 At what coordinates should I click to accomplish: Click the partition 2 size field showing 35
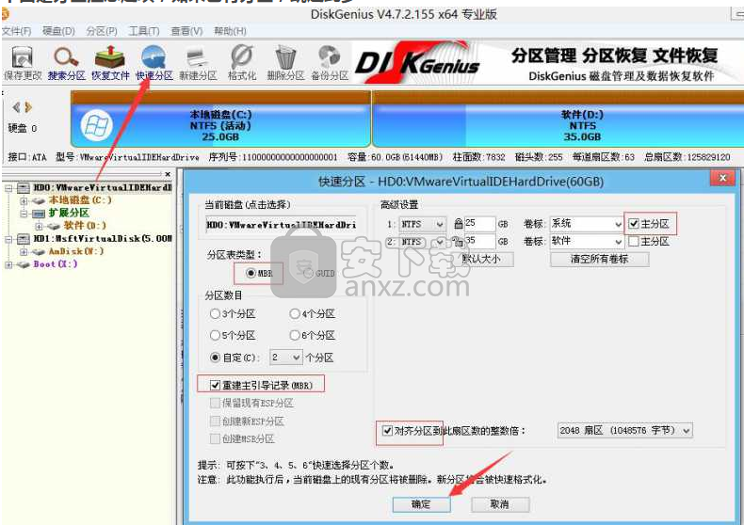tap(479, 241)
